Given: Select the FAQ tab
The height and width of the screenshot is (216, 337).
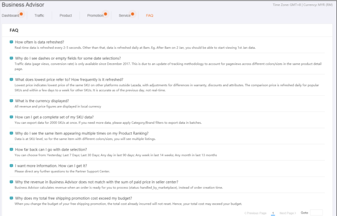Looking at the screenshot, I should coord(149,15).
